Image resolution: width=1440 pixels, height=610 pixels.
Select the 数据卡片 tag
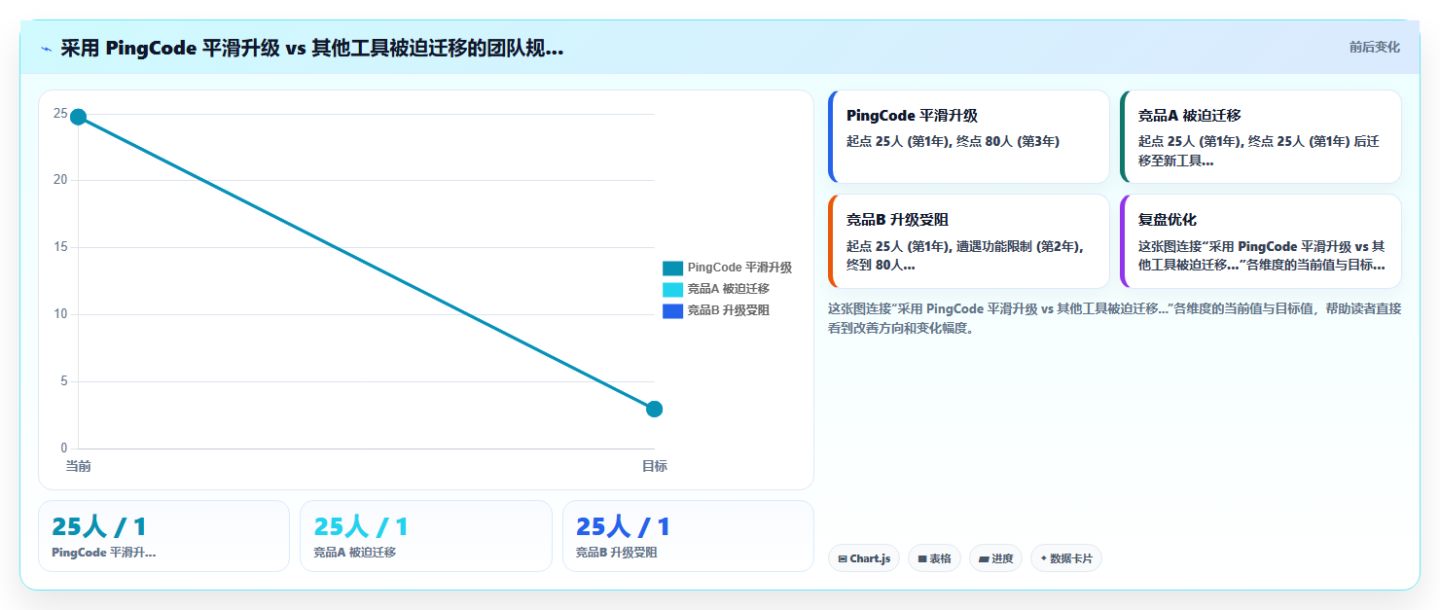[x=1066, y=558]
